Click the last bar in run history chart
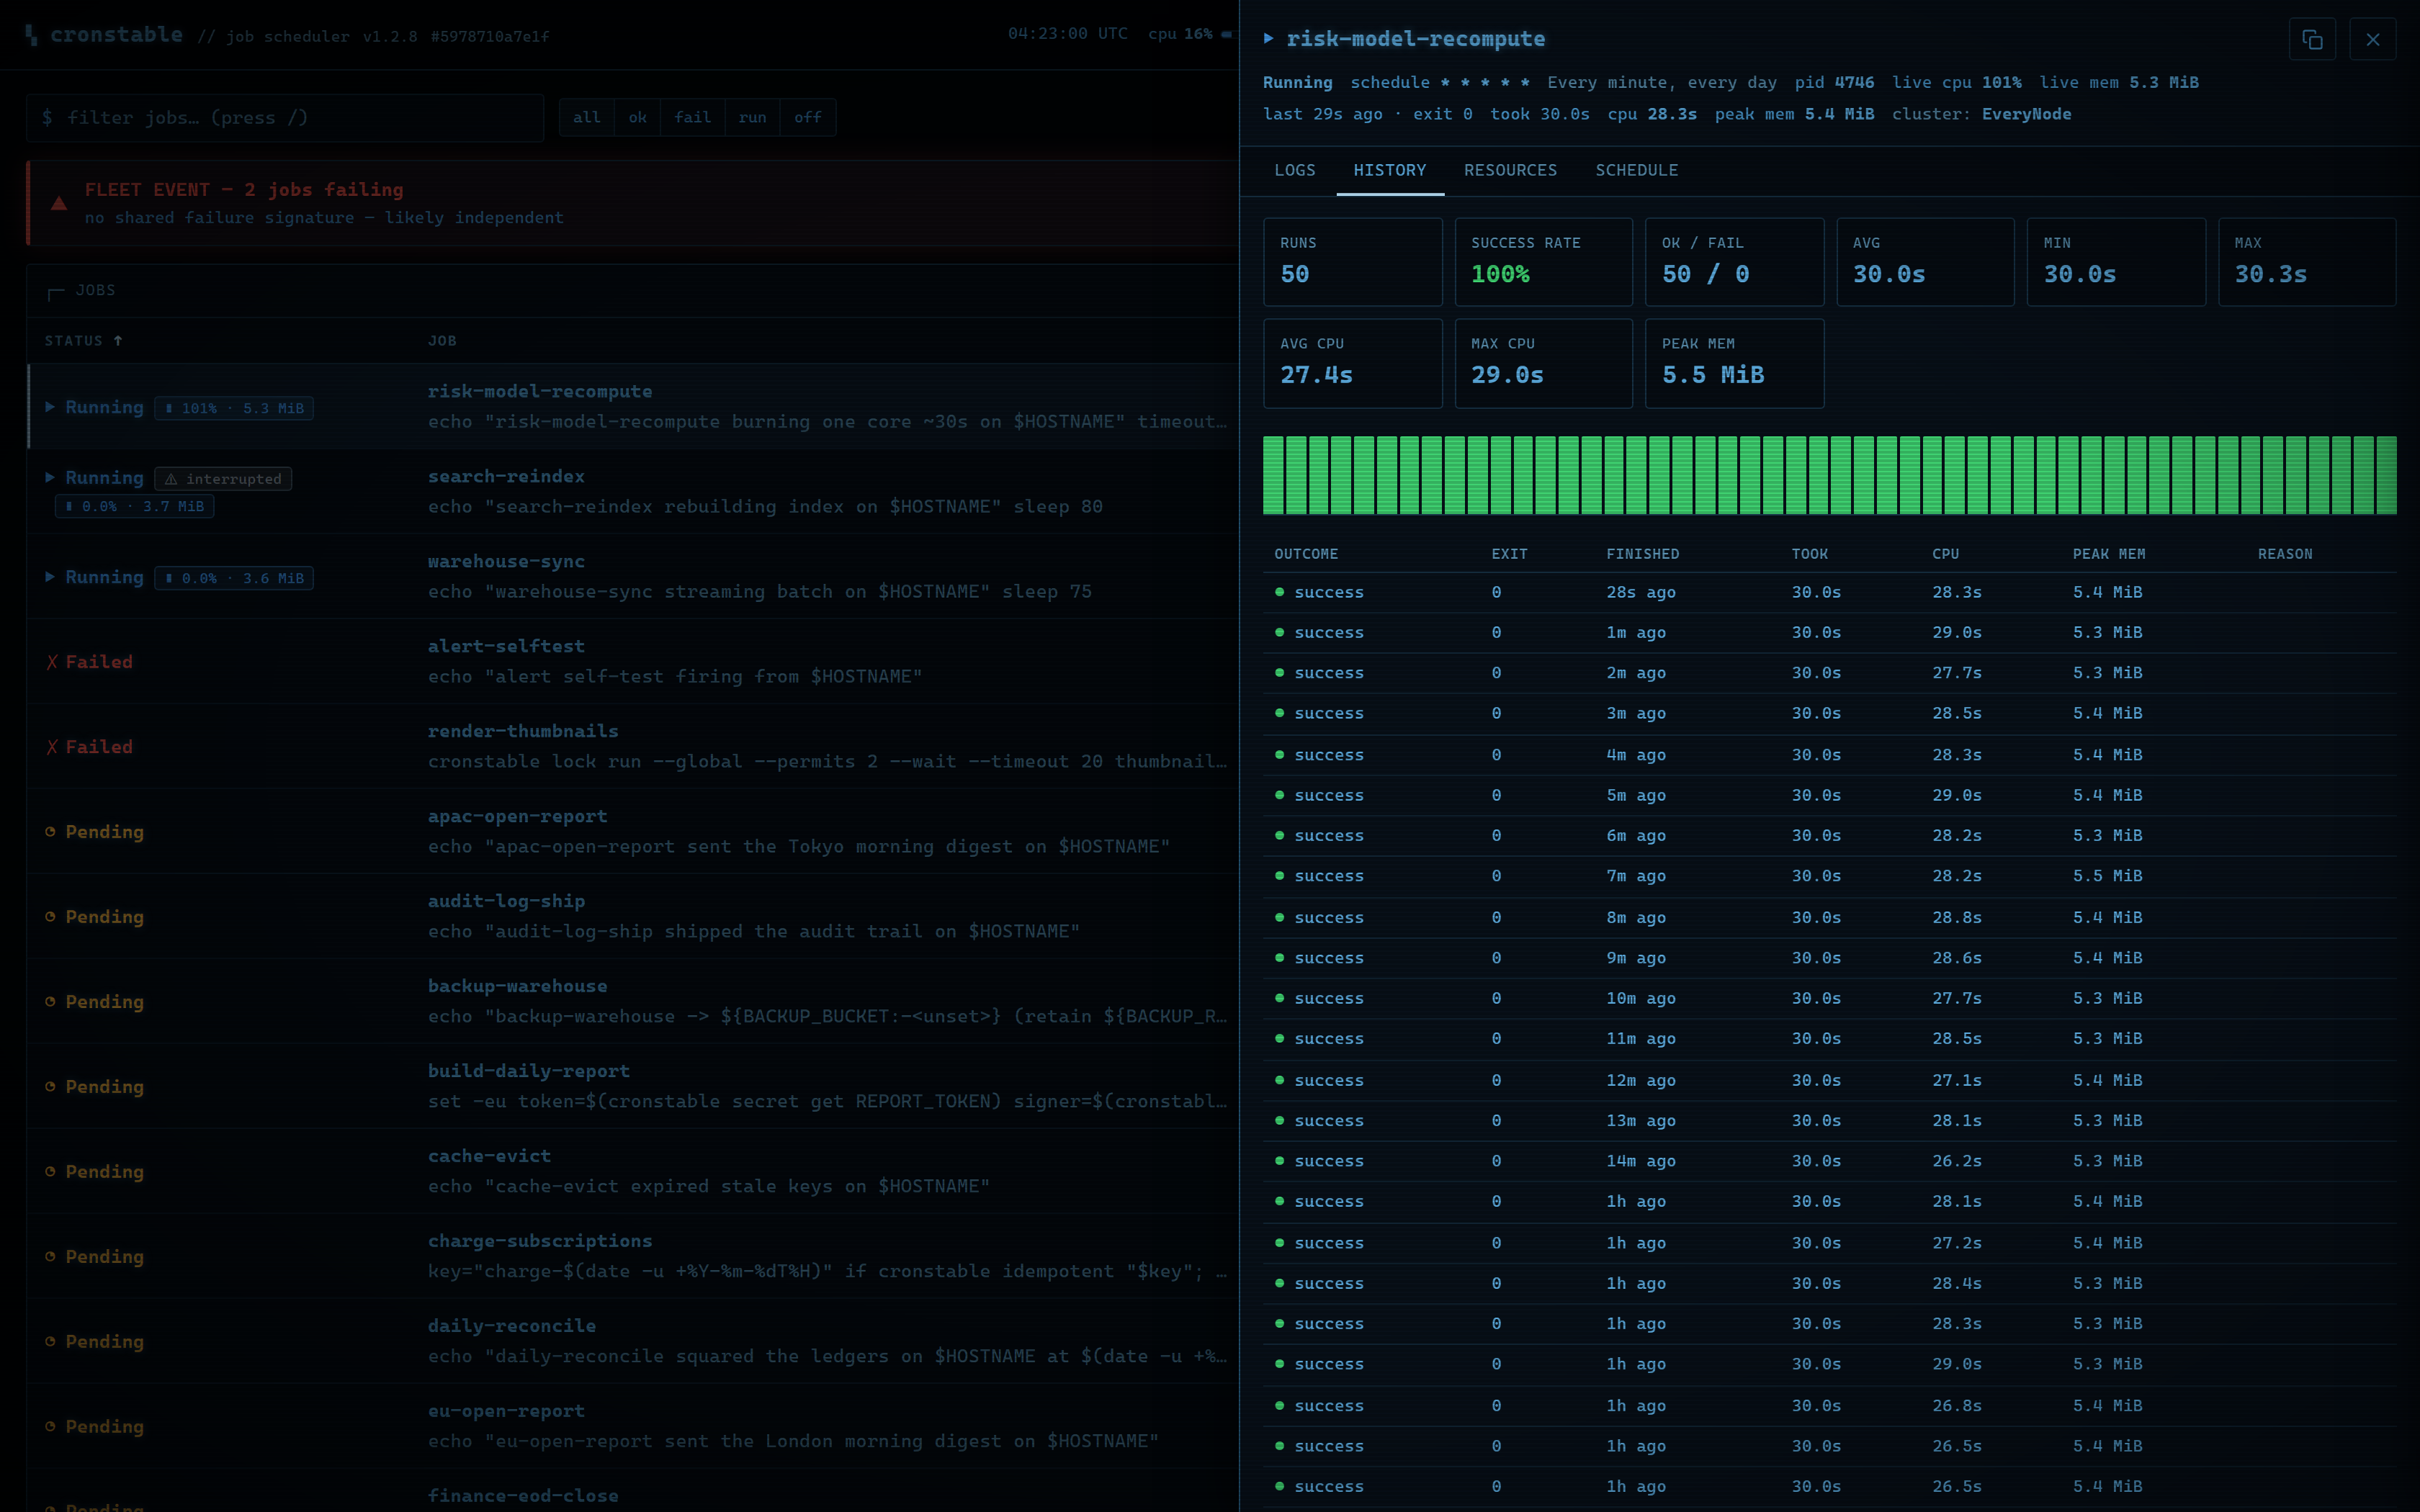Screen dimensions: 2420x1512 click(2386, 475)
